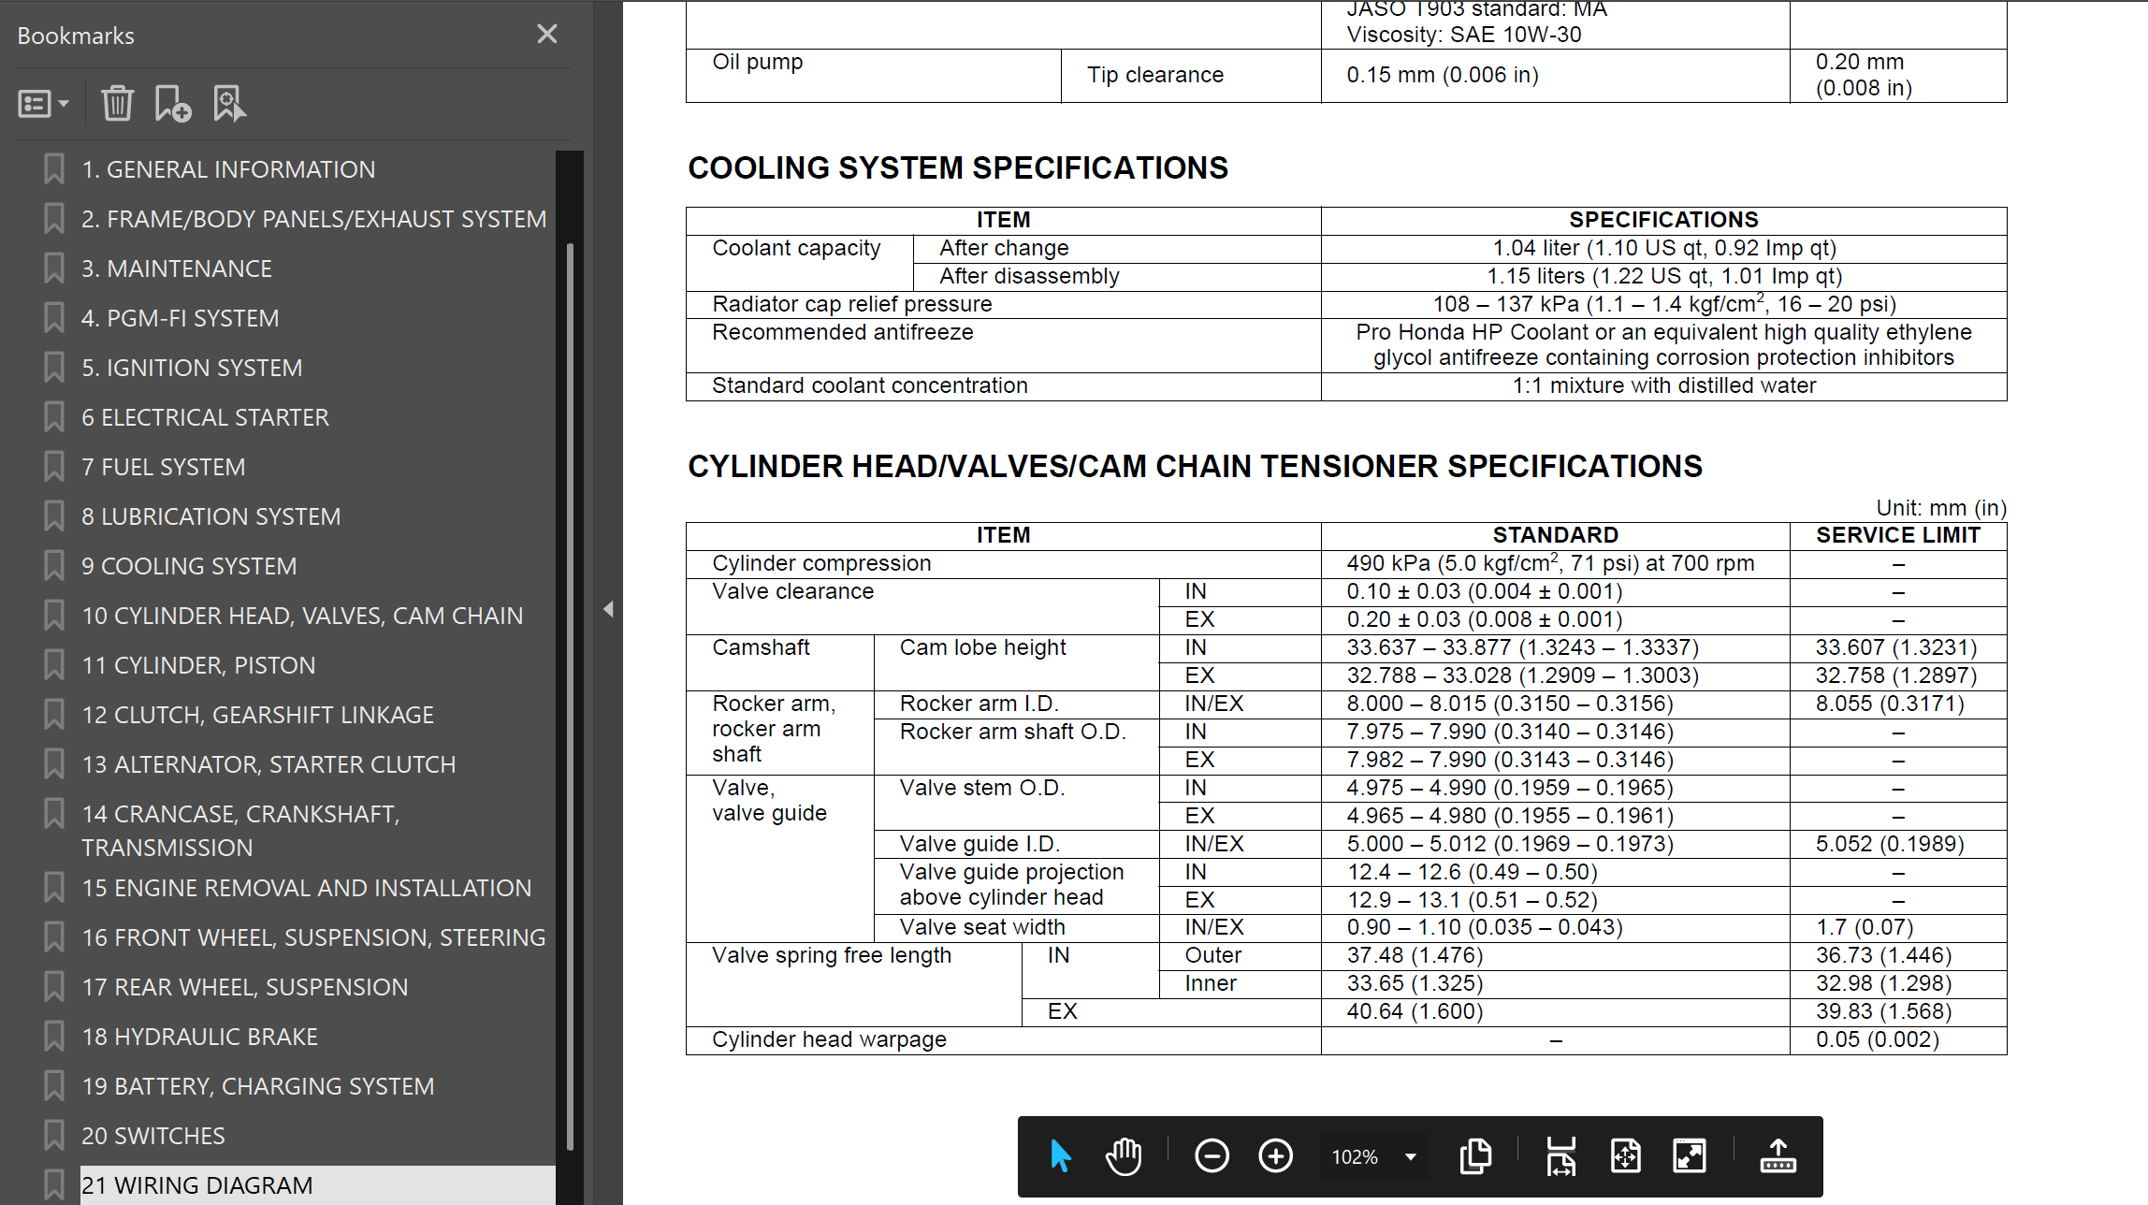Screen dimensions: 2148x1205
Task: Click the Cylinder head warpage row
Action: [x=1346, y=1040]
